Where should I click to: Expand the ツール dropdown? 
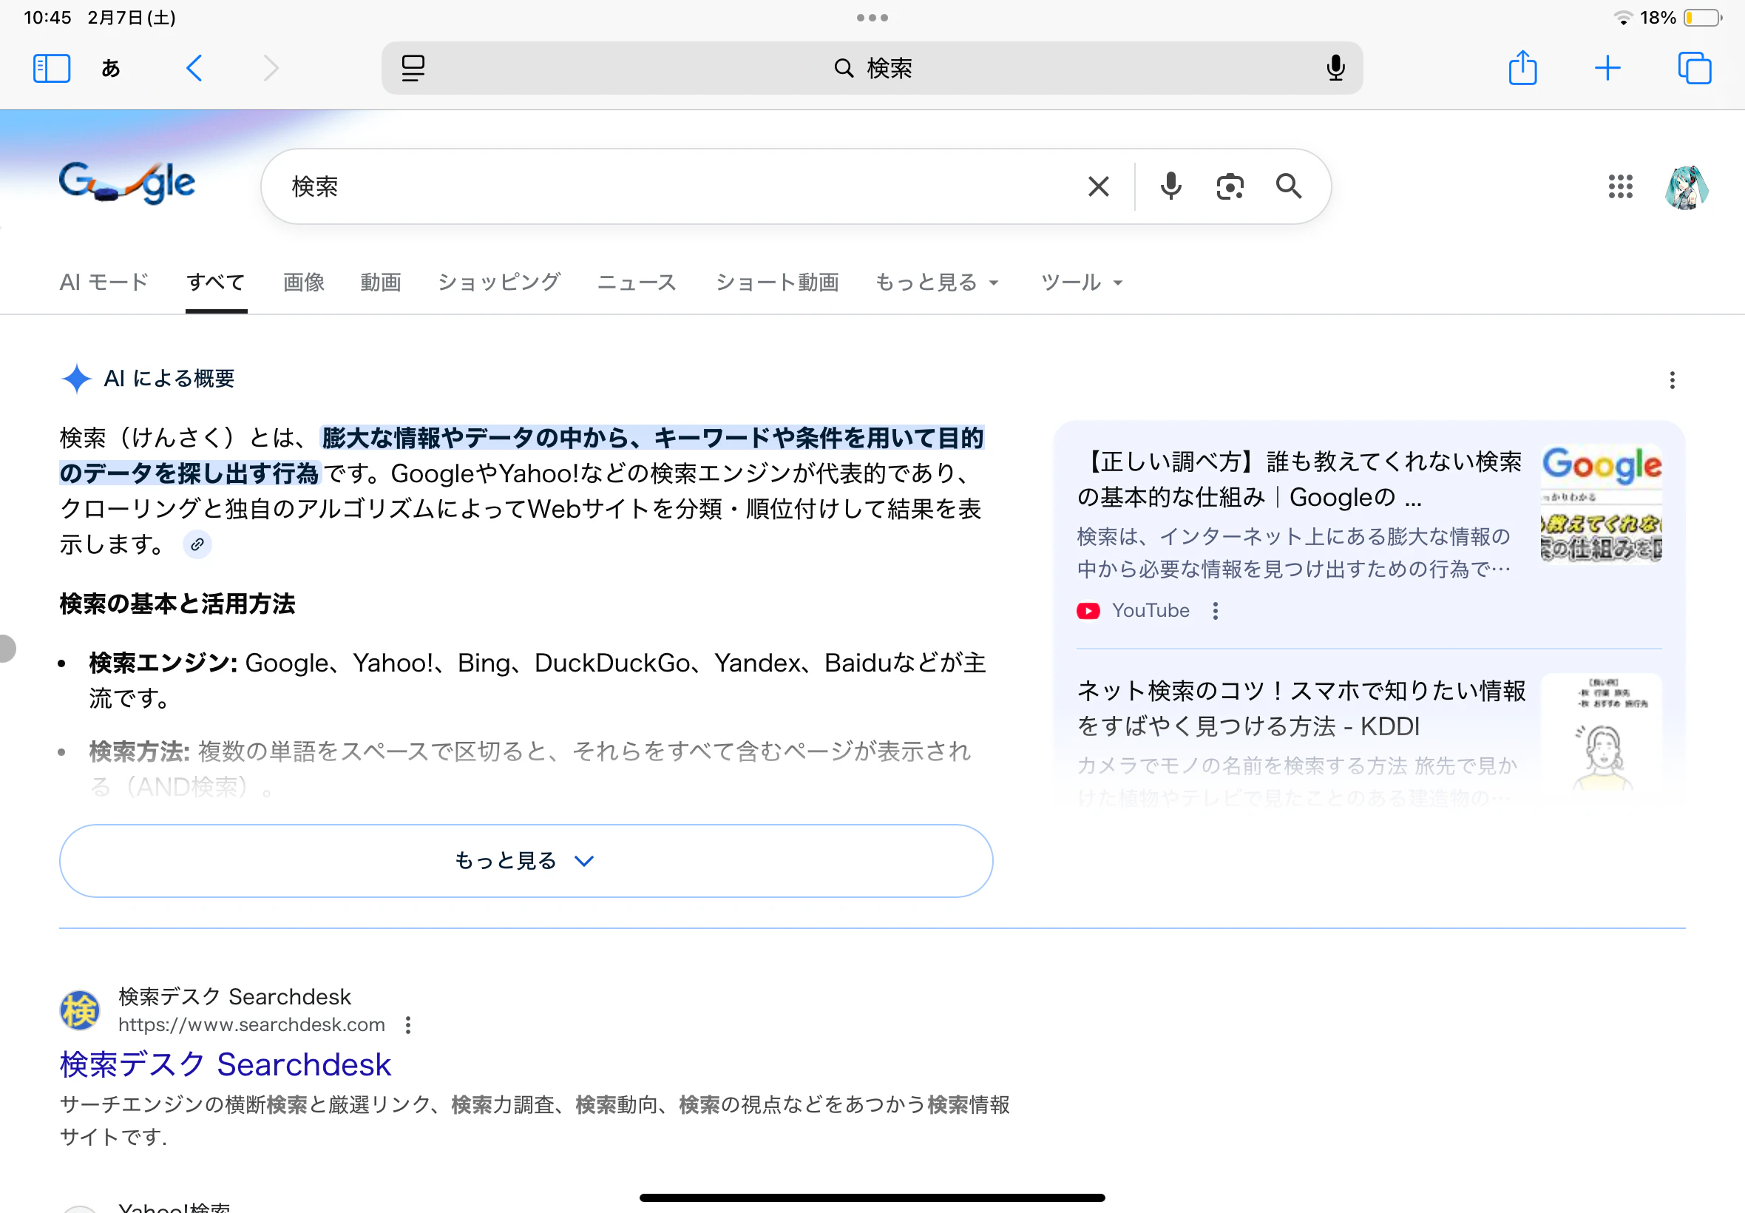[x=1081, y=283]
